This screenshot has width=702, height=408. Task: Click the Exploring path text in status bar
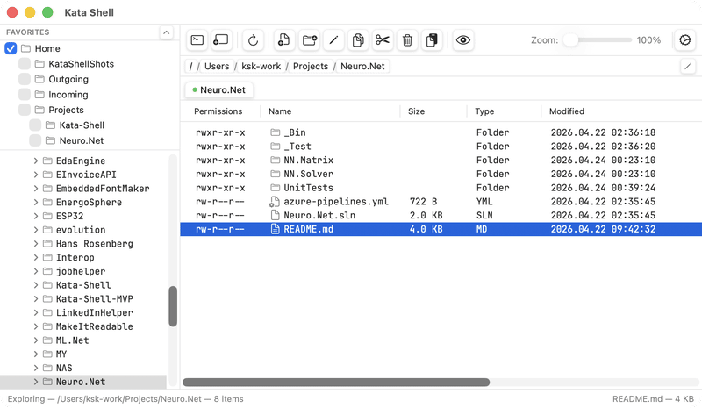[x=125, y=399]
